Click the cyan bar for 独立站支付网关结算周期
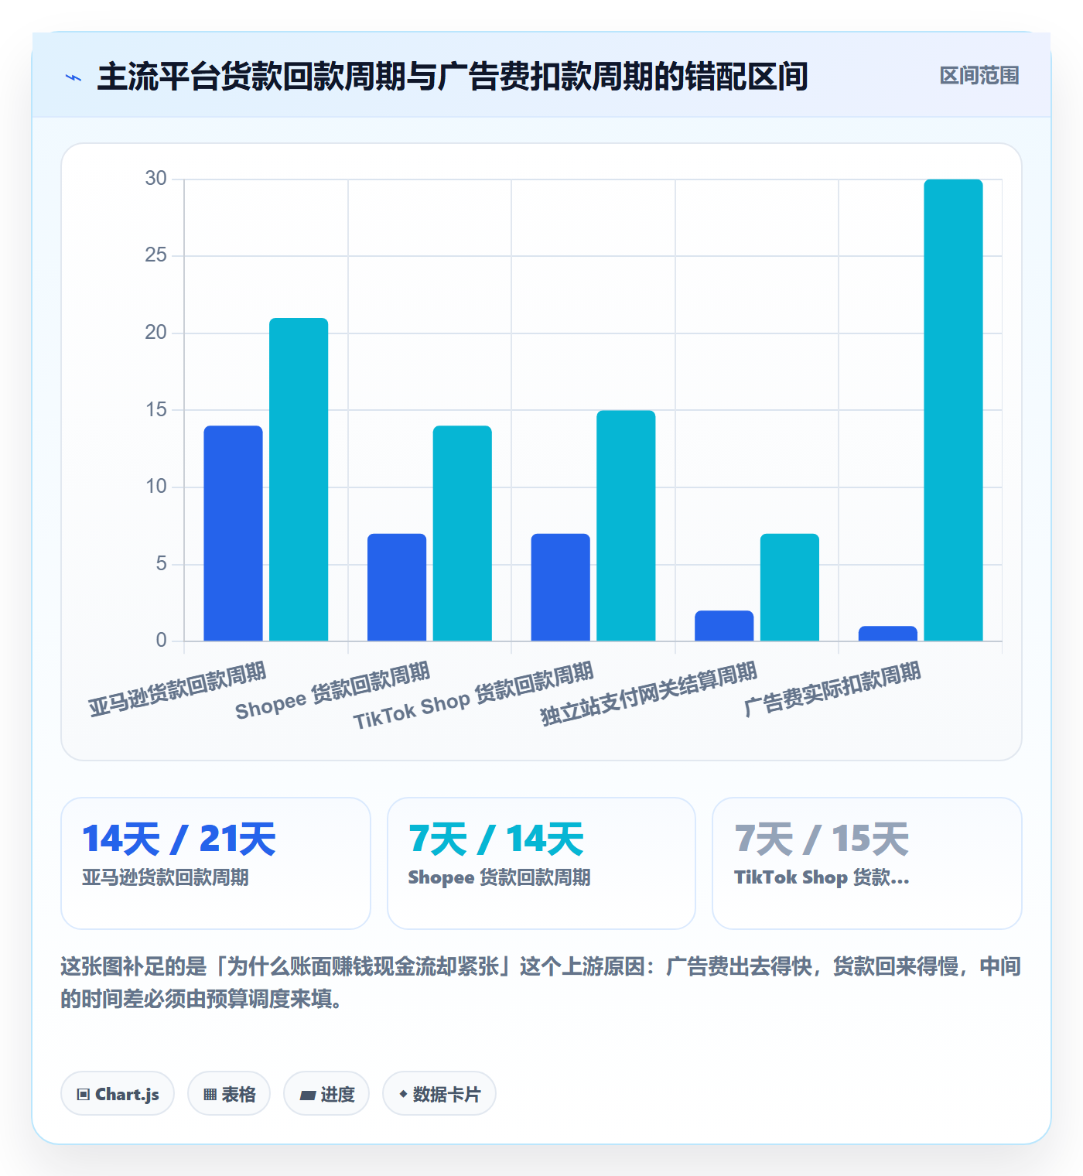 (790, 587)
